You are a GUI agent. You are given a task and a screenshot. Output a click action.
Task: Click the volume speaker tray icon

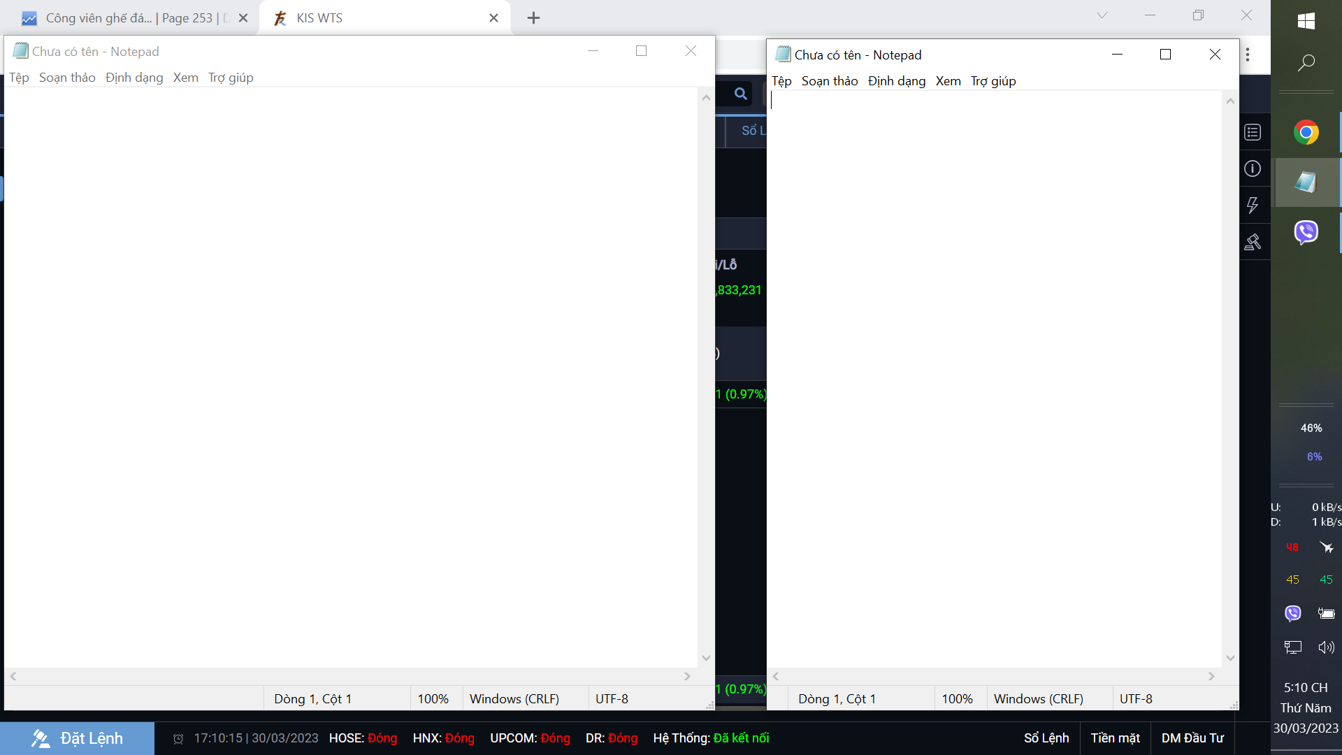1326,647
